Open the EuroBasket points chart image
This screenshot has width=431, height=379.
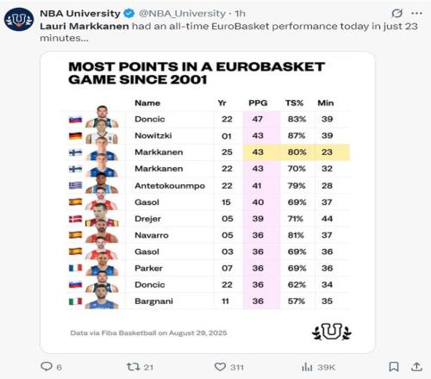click(x=208, y=202)
